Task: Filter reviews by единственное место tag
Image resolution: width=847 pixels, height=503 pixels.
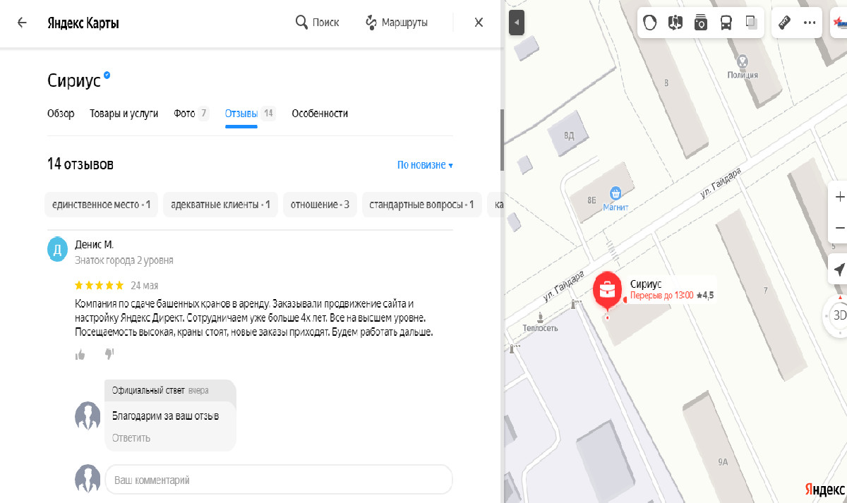Action: [x=101, y=205]
